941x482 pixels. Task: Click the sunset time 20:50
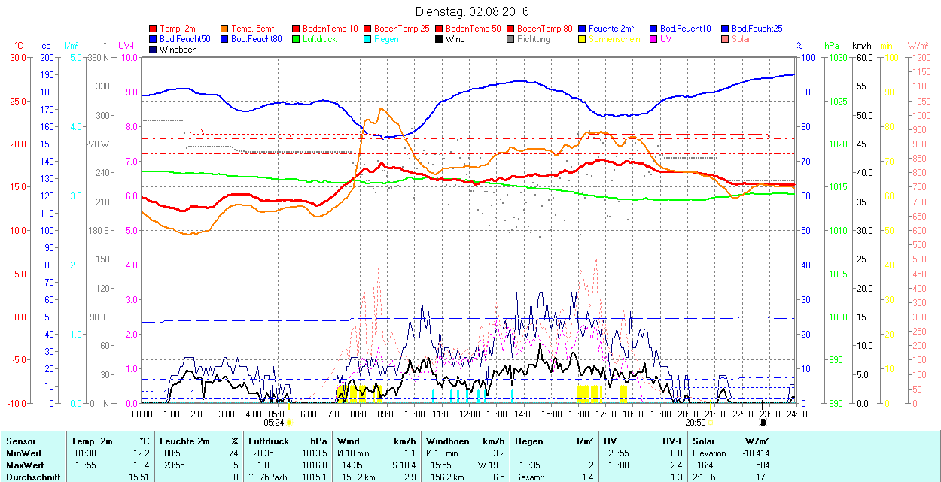tap(696, 423)
